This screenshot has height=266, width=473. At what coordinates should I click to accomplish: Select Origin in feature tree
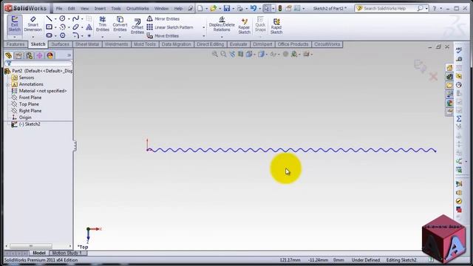pyautogui.click(x=25, y=117)
